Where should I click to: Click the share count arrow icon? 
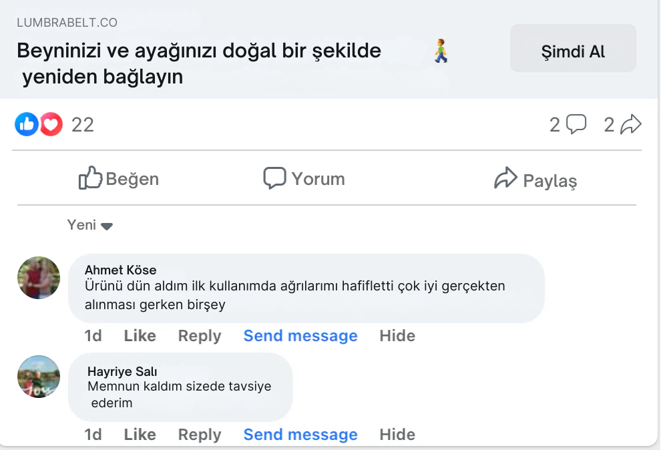pos(631,124)
